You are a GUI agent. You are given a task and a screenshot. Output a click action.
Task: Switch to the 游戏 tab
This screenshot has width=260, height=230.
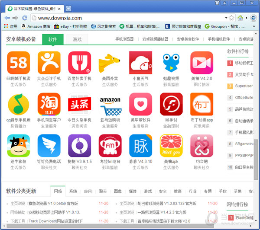pos(77,39)
